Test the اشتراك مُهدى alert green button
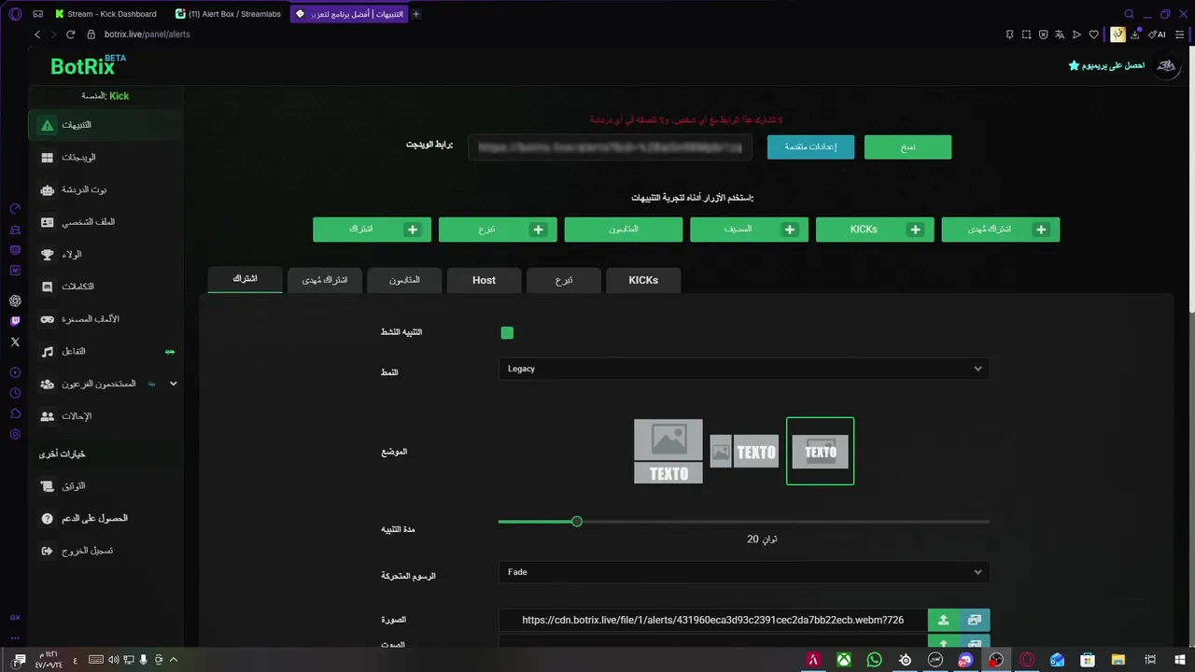Viewport: 1195px width, 672px height. coord(1001,230)
